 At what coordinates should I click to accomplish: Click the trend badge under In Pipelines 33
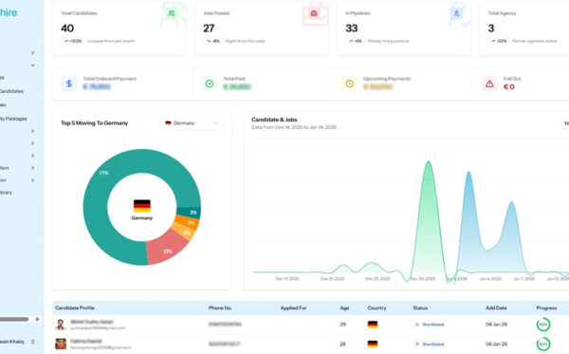[356, 41]
